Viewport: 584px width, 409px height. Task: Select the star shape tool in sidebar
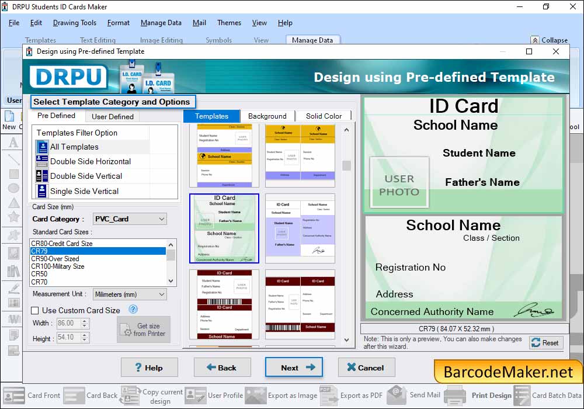[13, 216]
